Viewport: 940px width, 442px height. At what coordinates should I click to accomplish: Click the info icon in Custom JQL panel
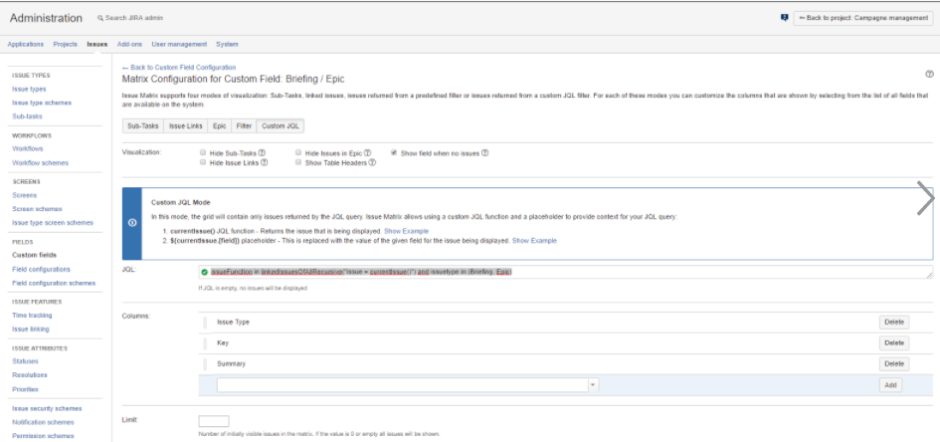[132, 223]
